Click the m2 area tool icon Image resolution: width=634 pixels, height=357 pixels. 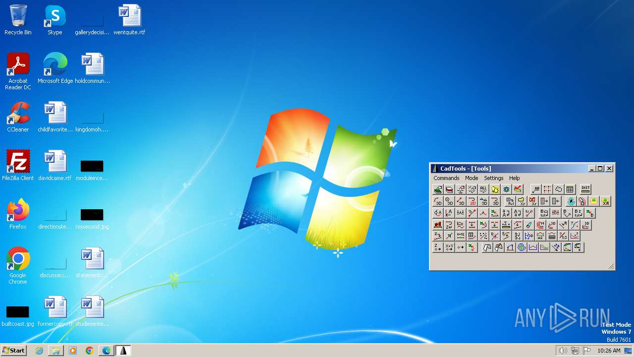pos(540,236)
